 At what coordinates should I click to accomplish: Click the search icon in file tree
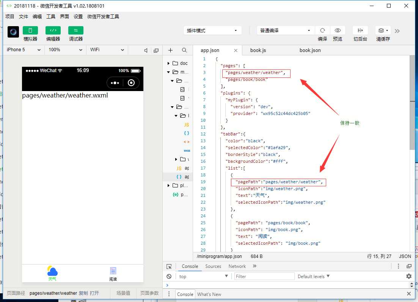coord(184,50)
